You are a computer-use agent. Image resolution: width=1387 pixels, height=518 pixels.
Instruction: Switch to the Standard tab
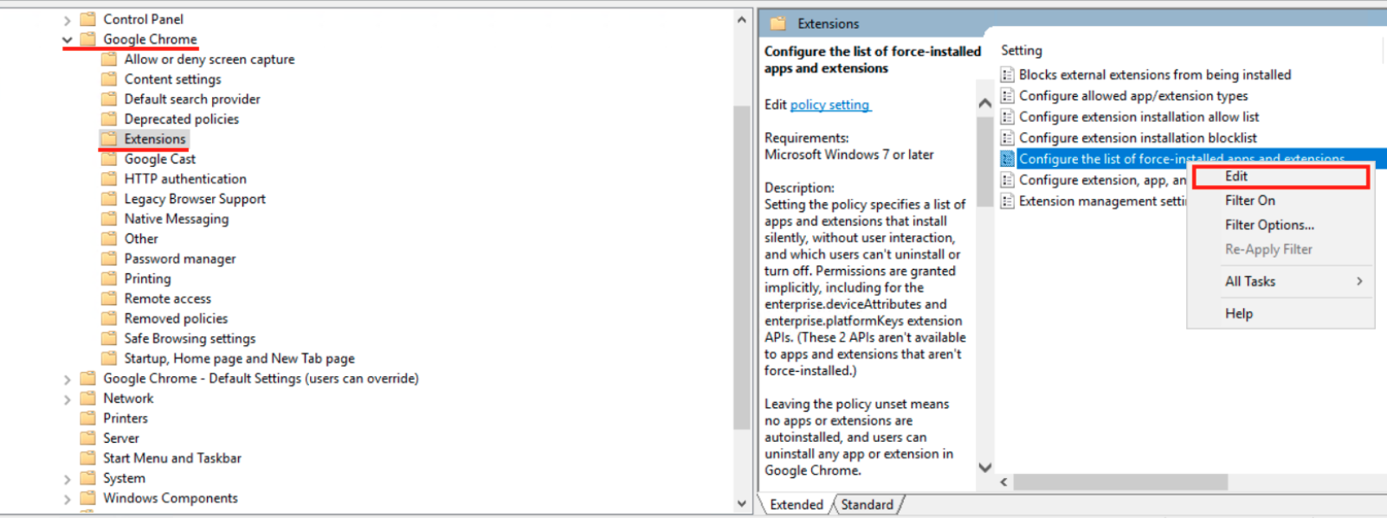point(867,504)
